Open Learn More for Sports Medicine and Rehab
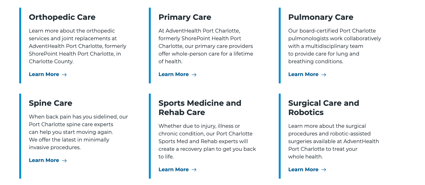This screenshot has width=425, height=185. point(174,170)
